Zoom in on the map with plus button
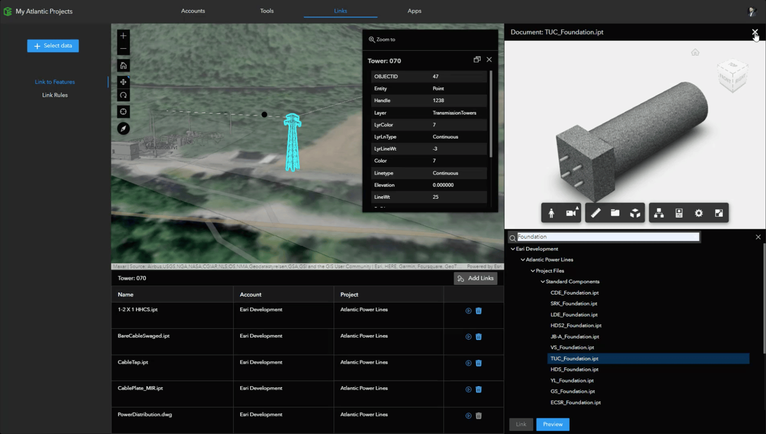 pyautogui.click(x=123, y=35)
